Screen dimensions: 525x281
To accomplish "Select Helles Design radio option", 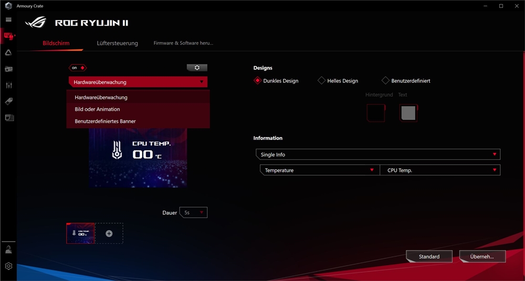I will 321,81.
